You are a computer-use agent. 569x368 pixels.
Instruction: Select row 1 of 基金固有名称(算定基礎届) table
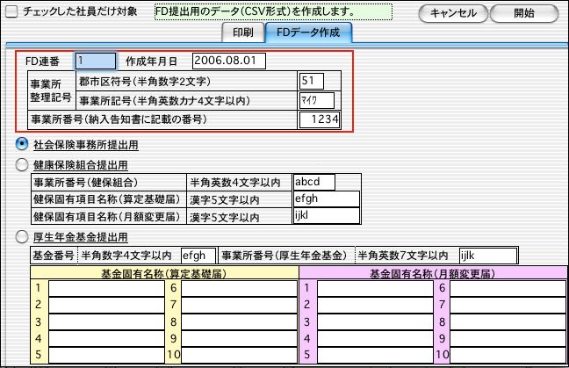pos(106,287)
